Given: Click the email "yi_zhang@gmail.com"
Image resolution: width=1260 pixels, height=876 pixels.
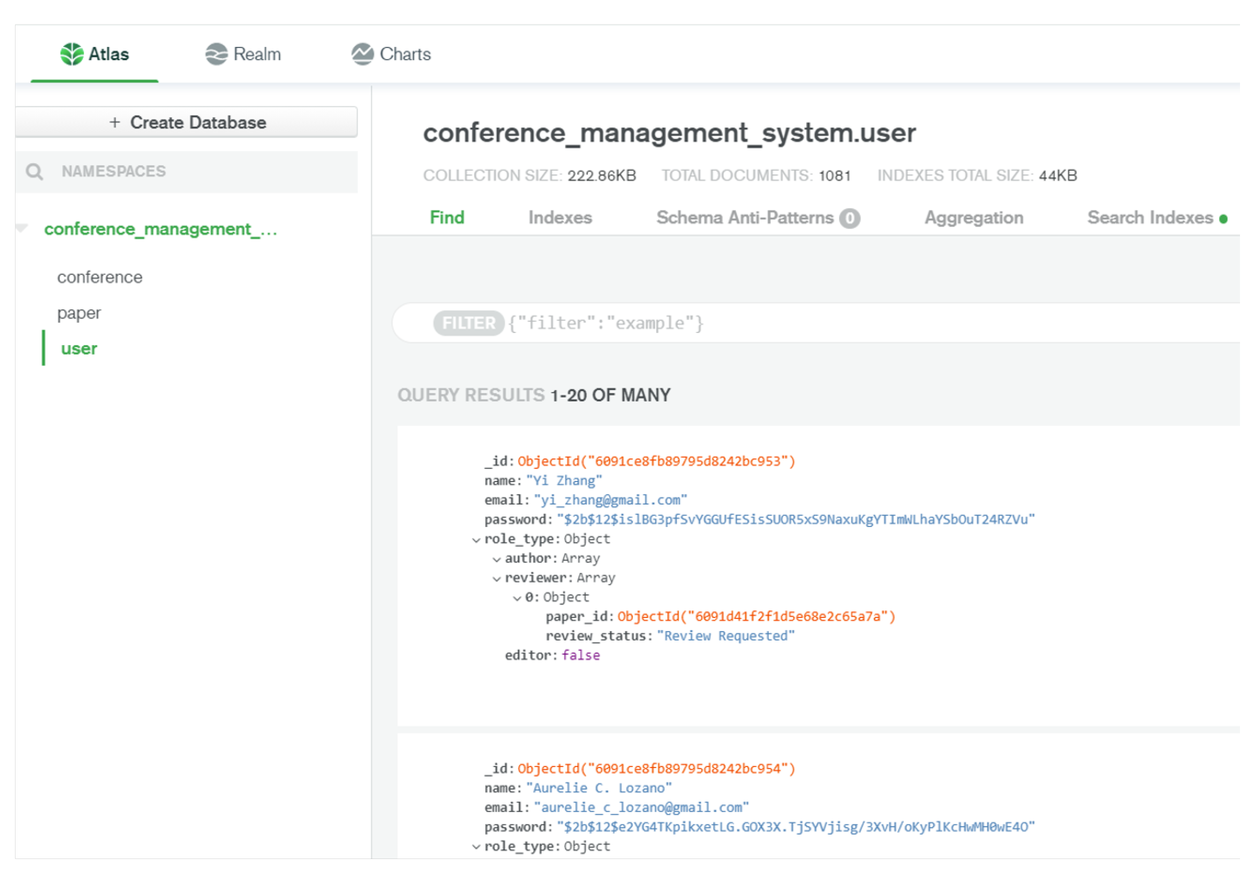Looking at the screenshot, I should coord(611,500).
